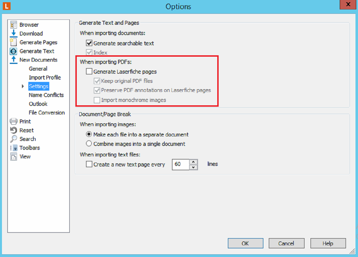Enable Generate Laserfiche pages
This screenshot has height=257, width=358.
[89, 72]
